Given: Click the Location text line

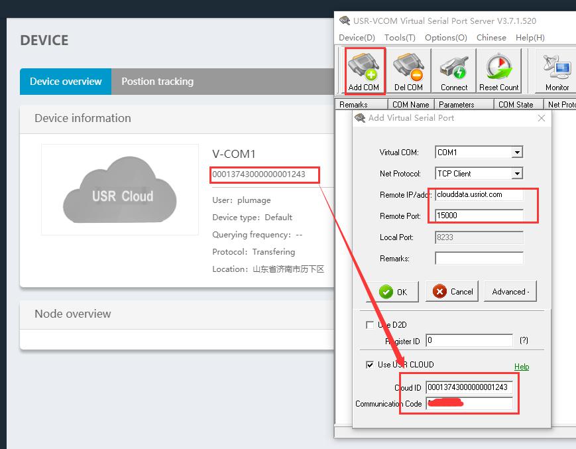Looking at the screenshot, I should click(x=268, y=269).
